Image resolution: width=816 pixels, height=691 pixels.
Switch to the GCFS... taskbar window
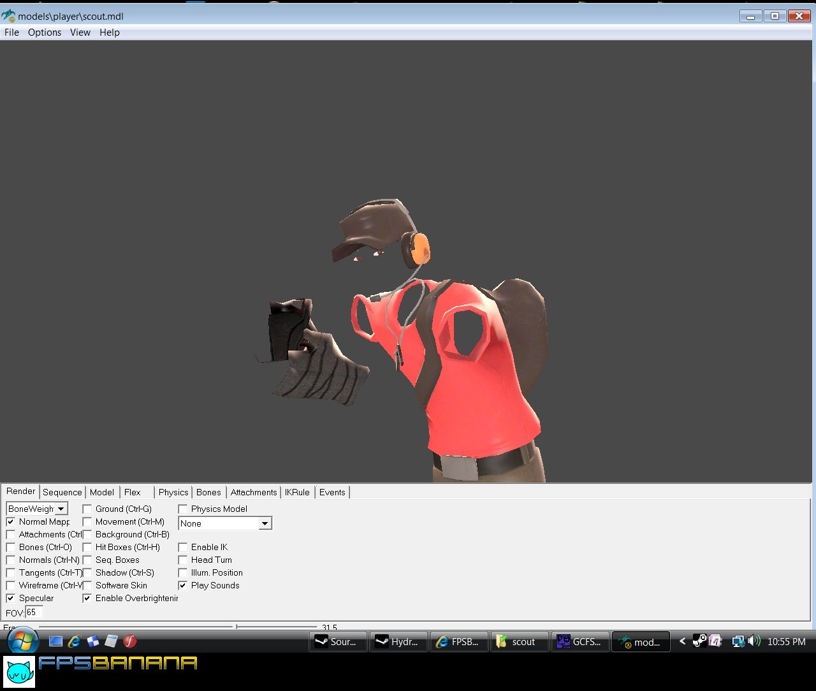click(580, 642)
